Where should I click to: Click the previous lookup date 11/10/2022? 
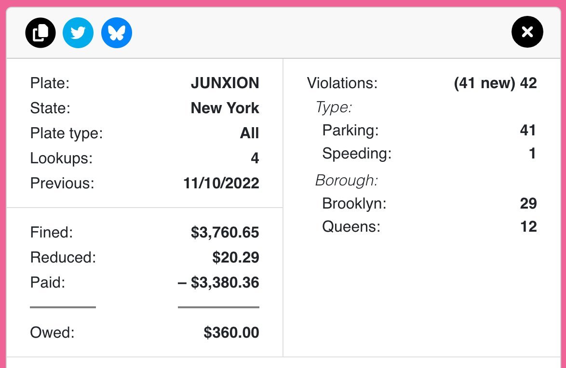pyautogui.click(x=221, y=184)
